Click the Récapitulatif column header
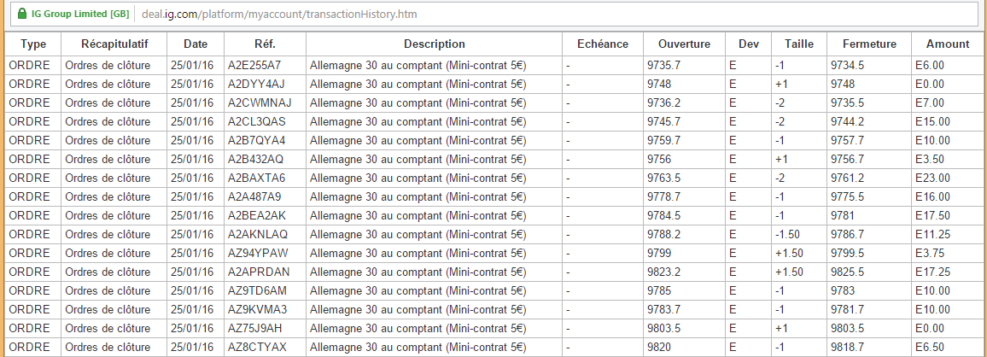Viewport: 987px width, 357px height. point(114,44)
